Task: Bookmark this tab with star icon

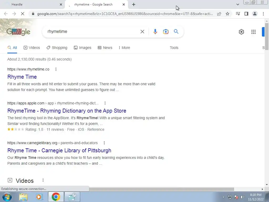Action: pyautogui.click(x=227, y=14)
